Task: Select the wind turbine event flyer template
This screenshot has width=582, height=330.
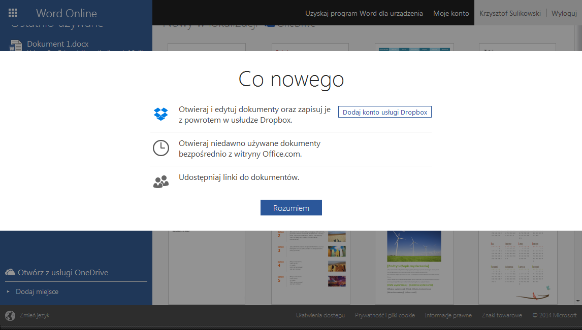Action: (414, 267)
